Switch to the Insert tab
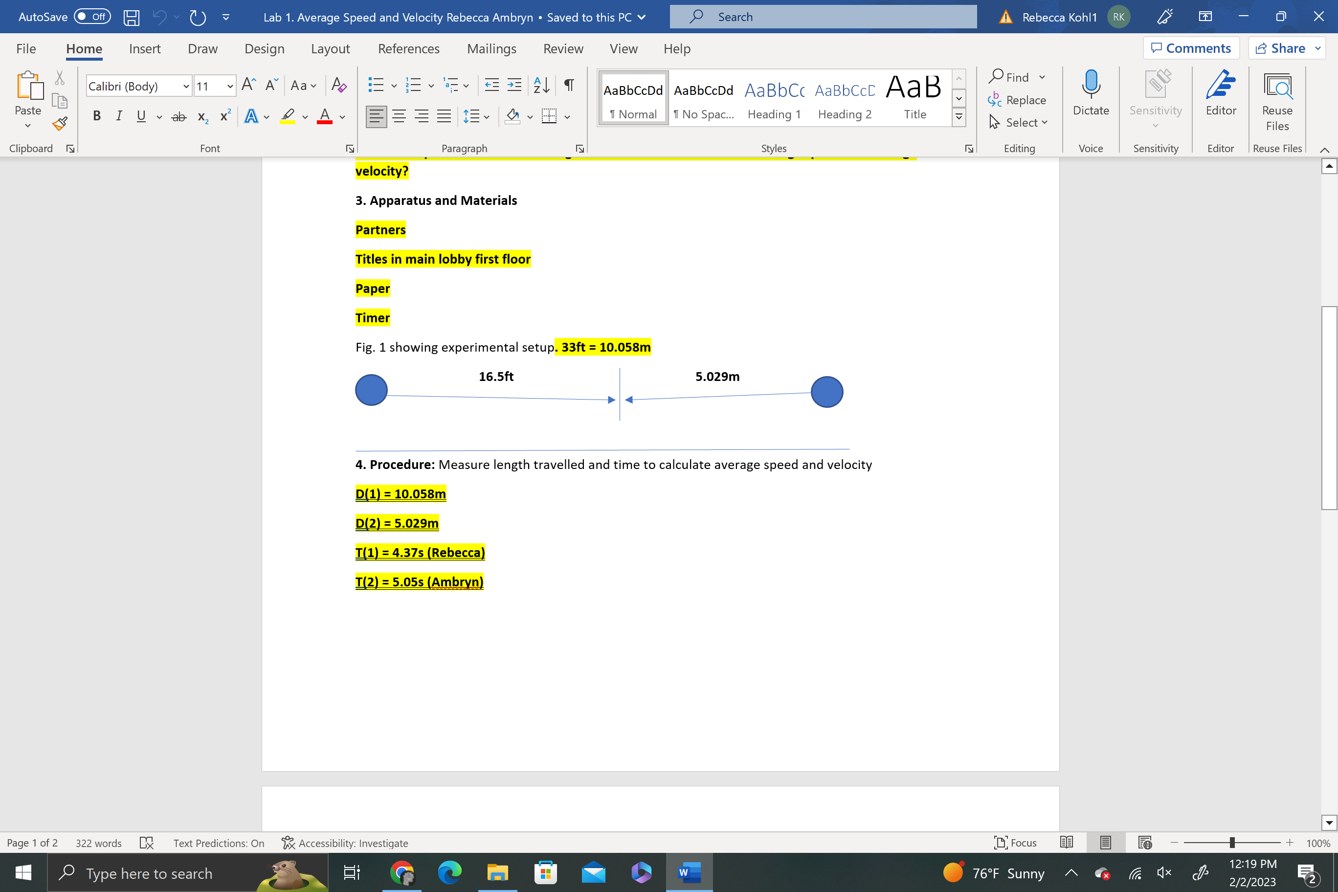This screenshot has width=1338, height=892. (144, 49)
